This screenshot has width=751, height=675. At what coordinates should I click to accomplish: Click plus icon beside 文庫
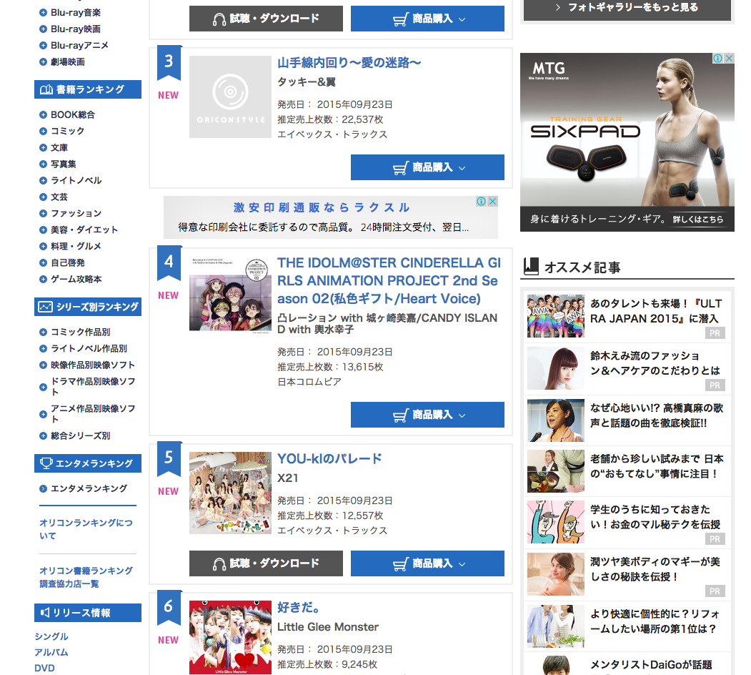(x=43, y=147)
